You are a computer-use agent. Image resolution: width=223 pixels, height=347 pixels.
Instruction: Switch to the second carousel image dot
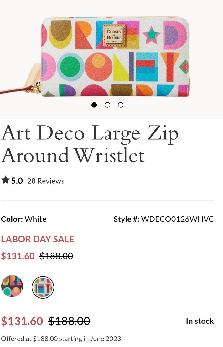(107, 105)
